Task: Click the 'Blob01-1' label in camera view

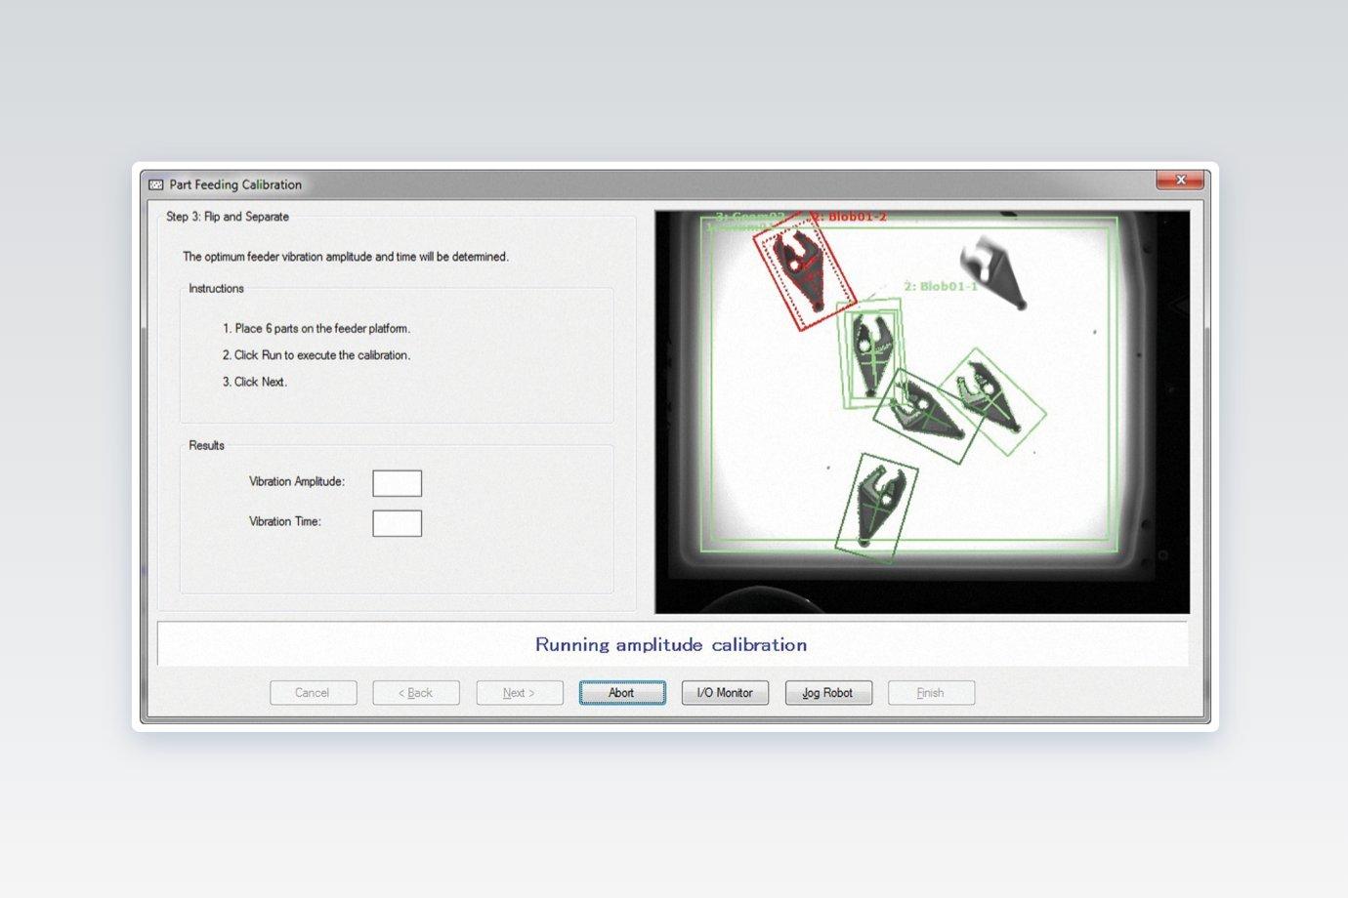Action: pyautogui.click(x=941, y=286)
